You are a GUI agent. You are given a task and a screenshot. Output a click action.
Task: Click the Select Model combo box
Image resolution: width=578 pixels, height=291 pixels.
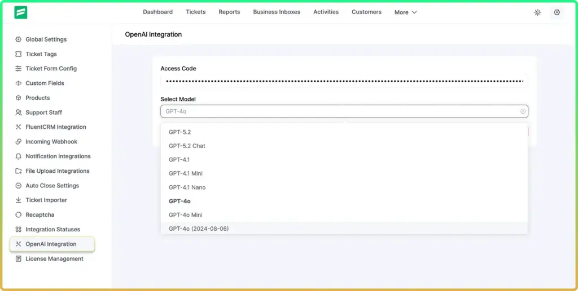click(x=344, y=111)
